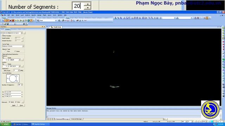Switch to the Element tab in Tree Menu
The image size is (225, 126).
click(x=7, y=29)
